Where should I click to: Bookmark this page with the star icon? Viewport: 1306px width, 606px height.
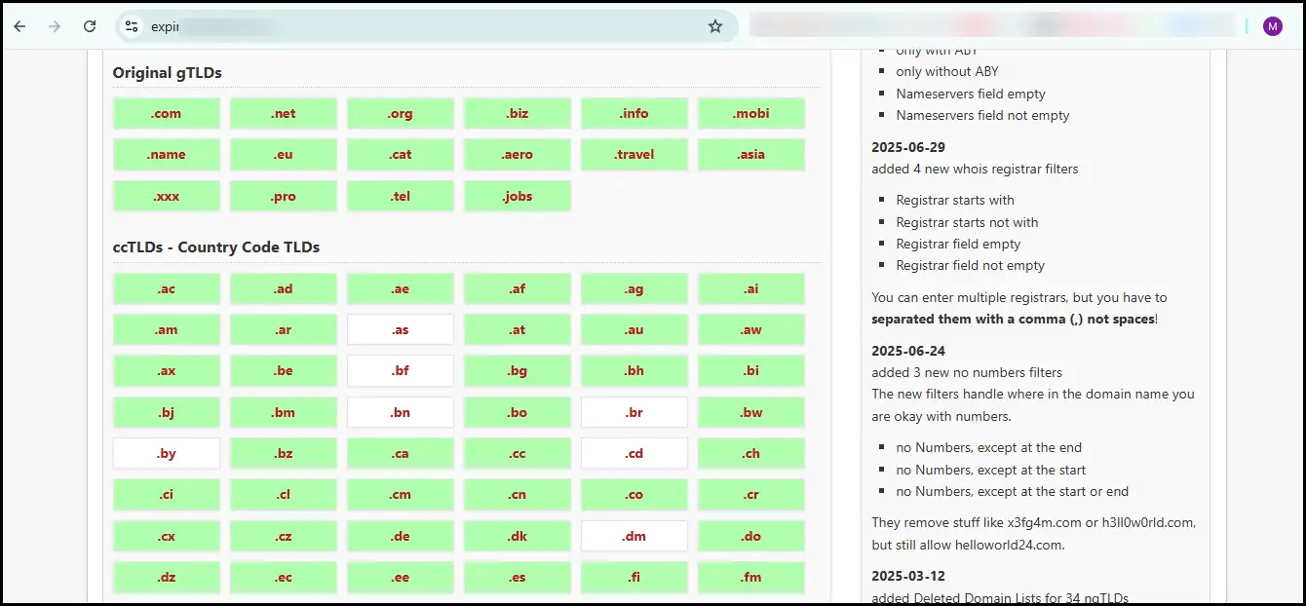point(717,26)
